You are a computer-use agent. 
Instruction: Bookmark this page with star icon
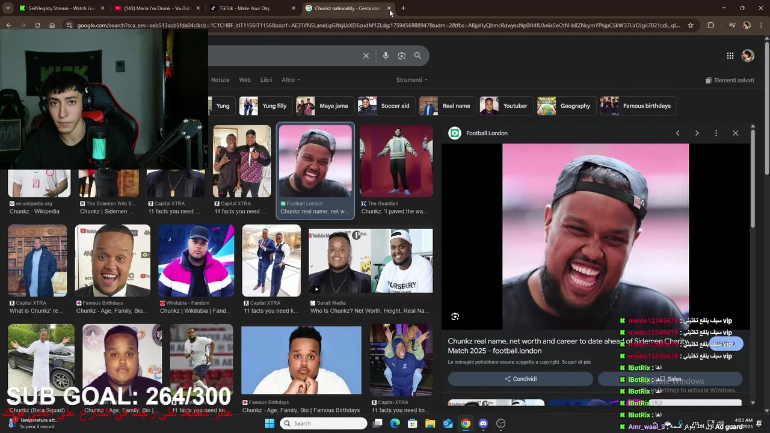pos(691,25)
